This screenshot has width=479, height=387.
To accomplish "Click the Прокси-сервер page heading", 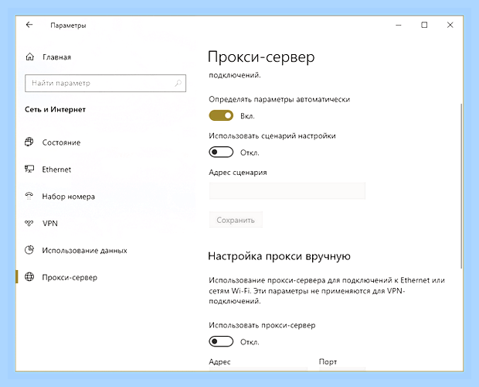I will coord(261,57).
